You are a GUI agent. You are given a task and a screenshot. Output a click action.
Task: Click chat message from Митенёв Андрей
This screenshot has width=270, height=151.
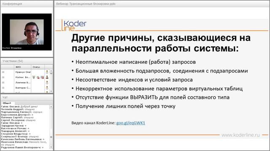pos(18,109)
